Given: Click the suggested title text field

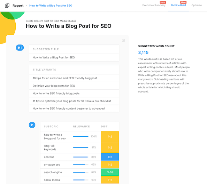Looking at the screenshot, I should [x=74, y=57].
